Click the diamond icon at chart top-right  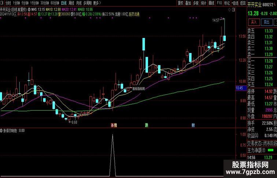pos(229,10)
